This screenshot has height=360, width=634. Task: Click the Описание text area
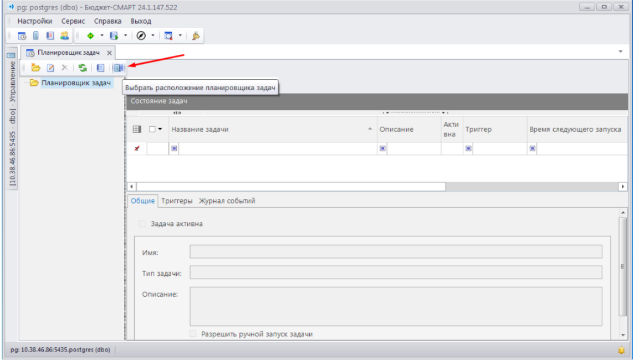pos(396,306)
